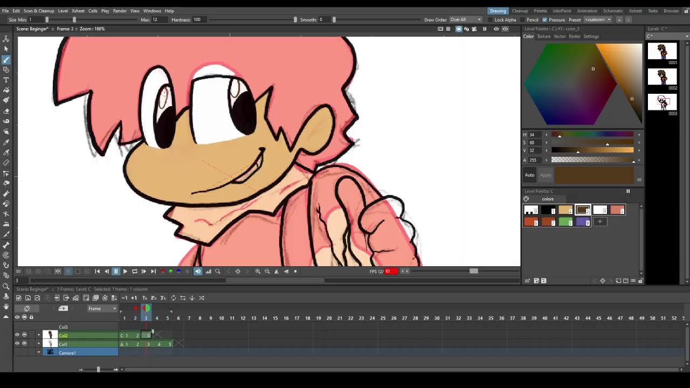Screen dimensions: 690x388
Task: Toggle sound playback speaker icon
Action: [198, 272]
